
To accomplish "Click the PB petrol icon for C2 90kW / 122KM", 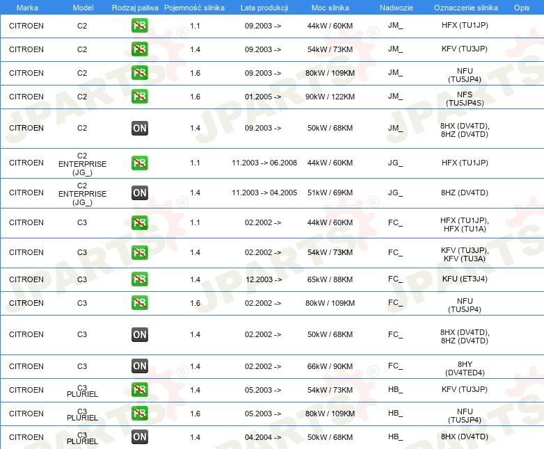I will tap(139, 97).
